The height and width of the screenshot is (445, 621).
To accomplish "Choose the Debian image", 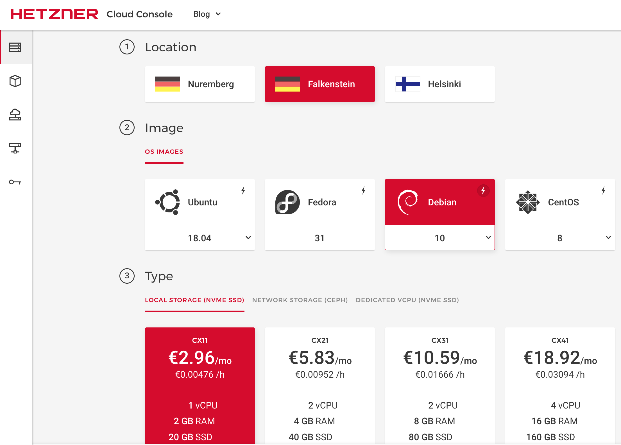I will click(x=440, y=202).
